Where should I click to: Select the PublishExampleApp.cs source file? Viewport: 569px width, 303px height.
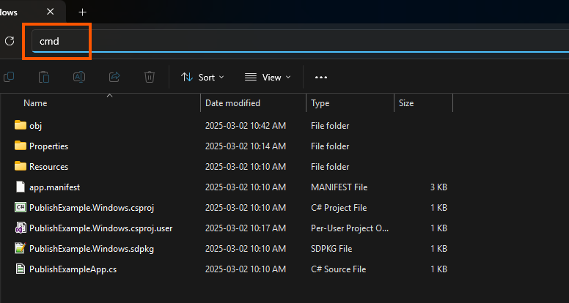click(x=73, y=269)
